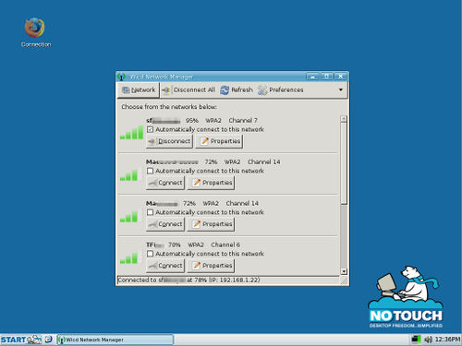Open Properties for the Channel 7 network
The width and height of the screenshot is (462, 346).
tap(219, 141)
